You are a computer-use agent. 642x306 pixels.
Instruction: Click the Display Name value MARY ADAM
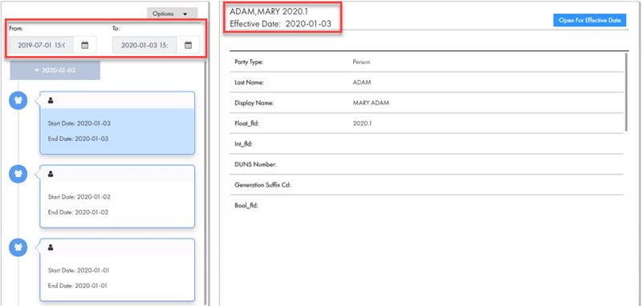tap(371, 103)
